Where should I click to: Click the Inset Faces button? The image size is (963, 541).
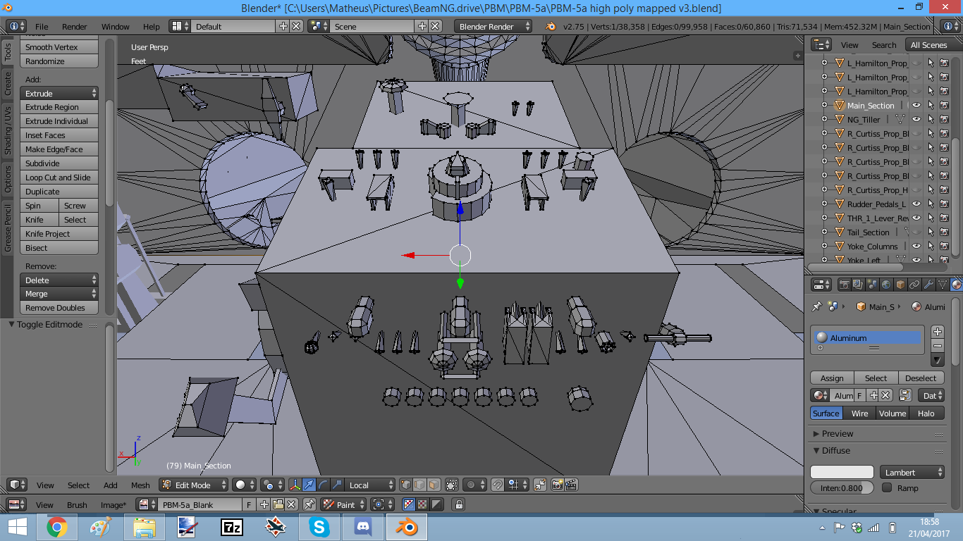(x=59, y=135)
